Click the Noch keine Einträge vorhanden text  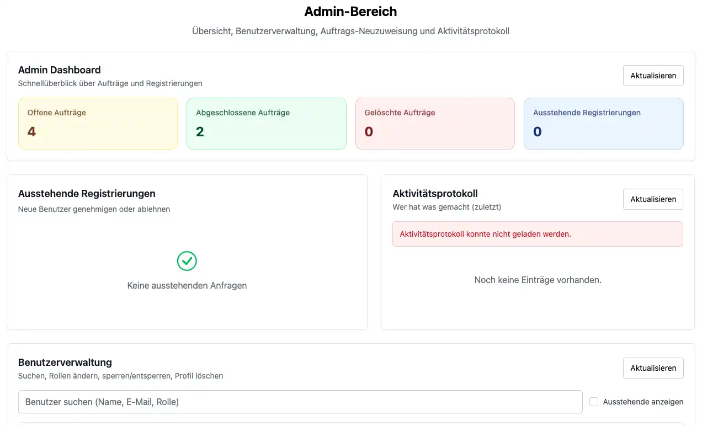coord(538,280)
